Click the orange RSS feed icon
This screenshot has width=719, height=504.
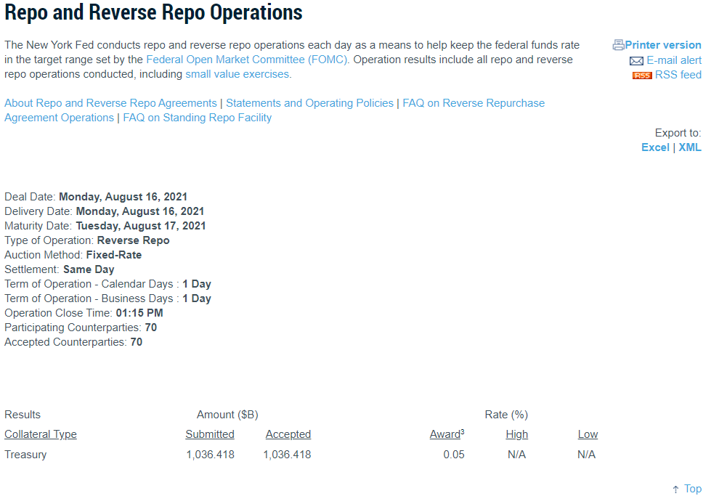pos(641,76)
